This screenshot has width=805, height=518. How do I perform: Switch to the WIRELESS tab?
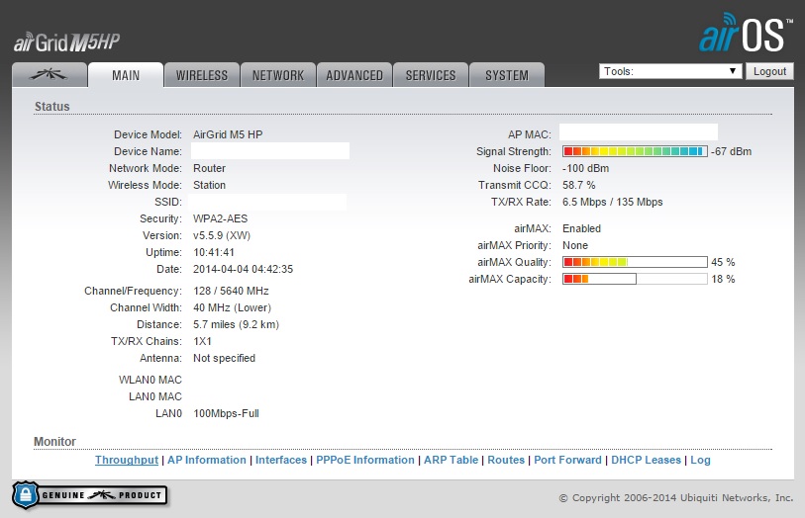[x=202, y=75]
